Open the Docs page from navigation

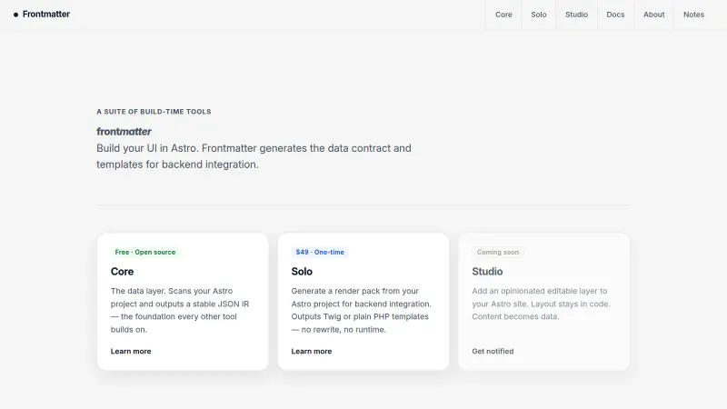coord(615,15)
